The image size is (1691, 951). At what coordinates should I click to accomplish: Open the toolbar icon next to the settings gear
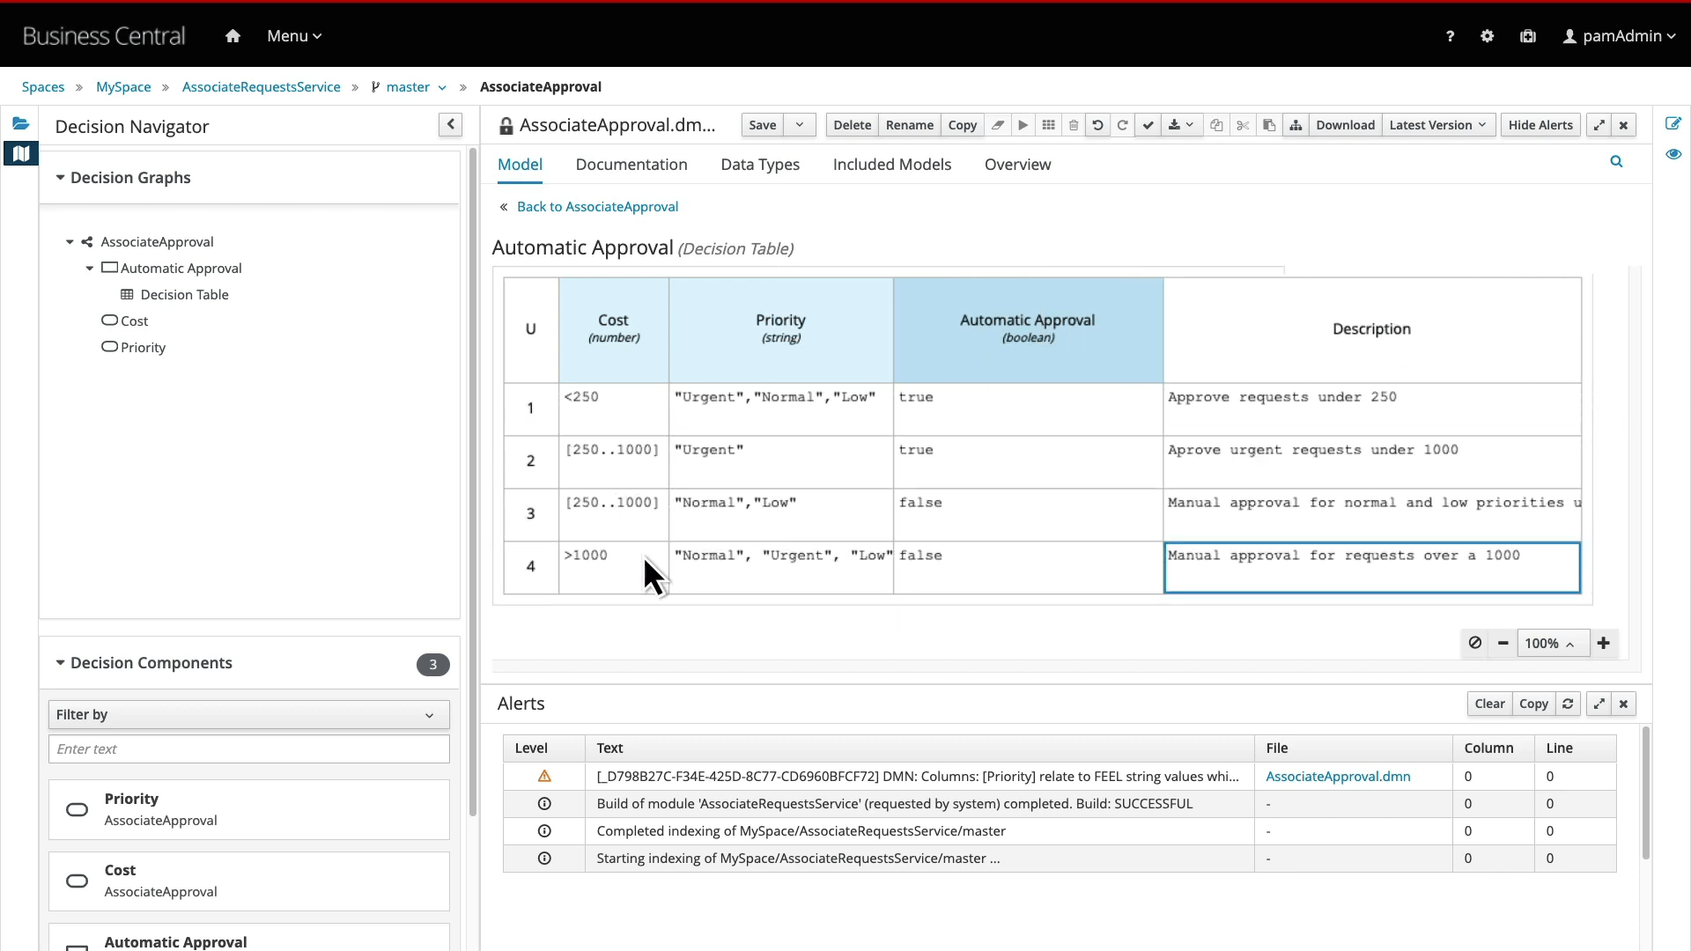[1528, 36]
